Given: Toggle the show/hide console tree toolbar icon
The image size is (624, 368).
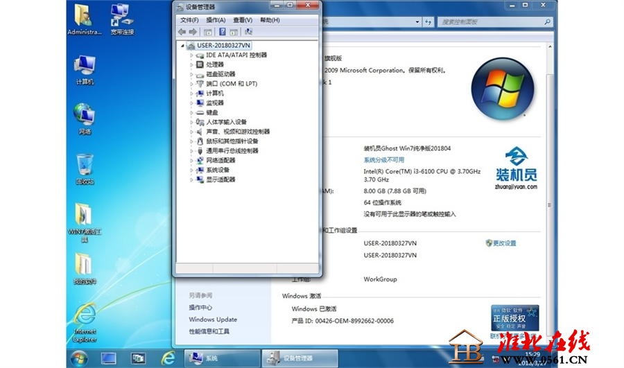Looking at the screenshot, I should pos(208,32).
